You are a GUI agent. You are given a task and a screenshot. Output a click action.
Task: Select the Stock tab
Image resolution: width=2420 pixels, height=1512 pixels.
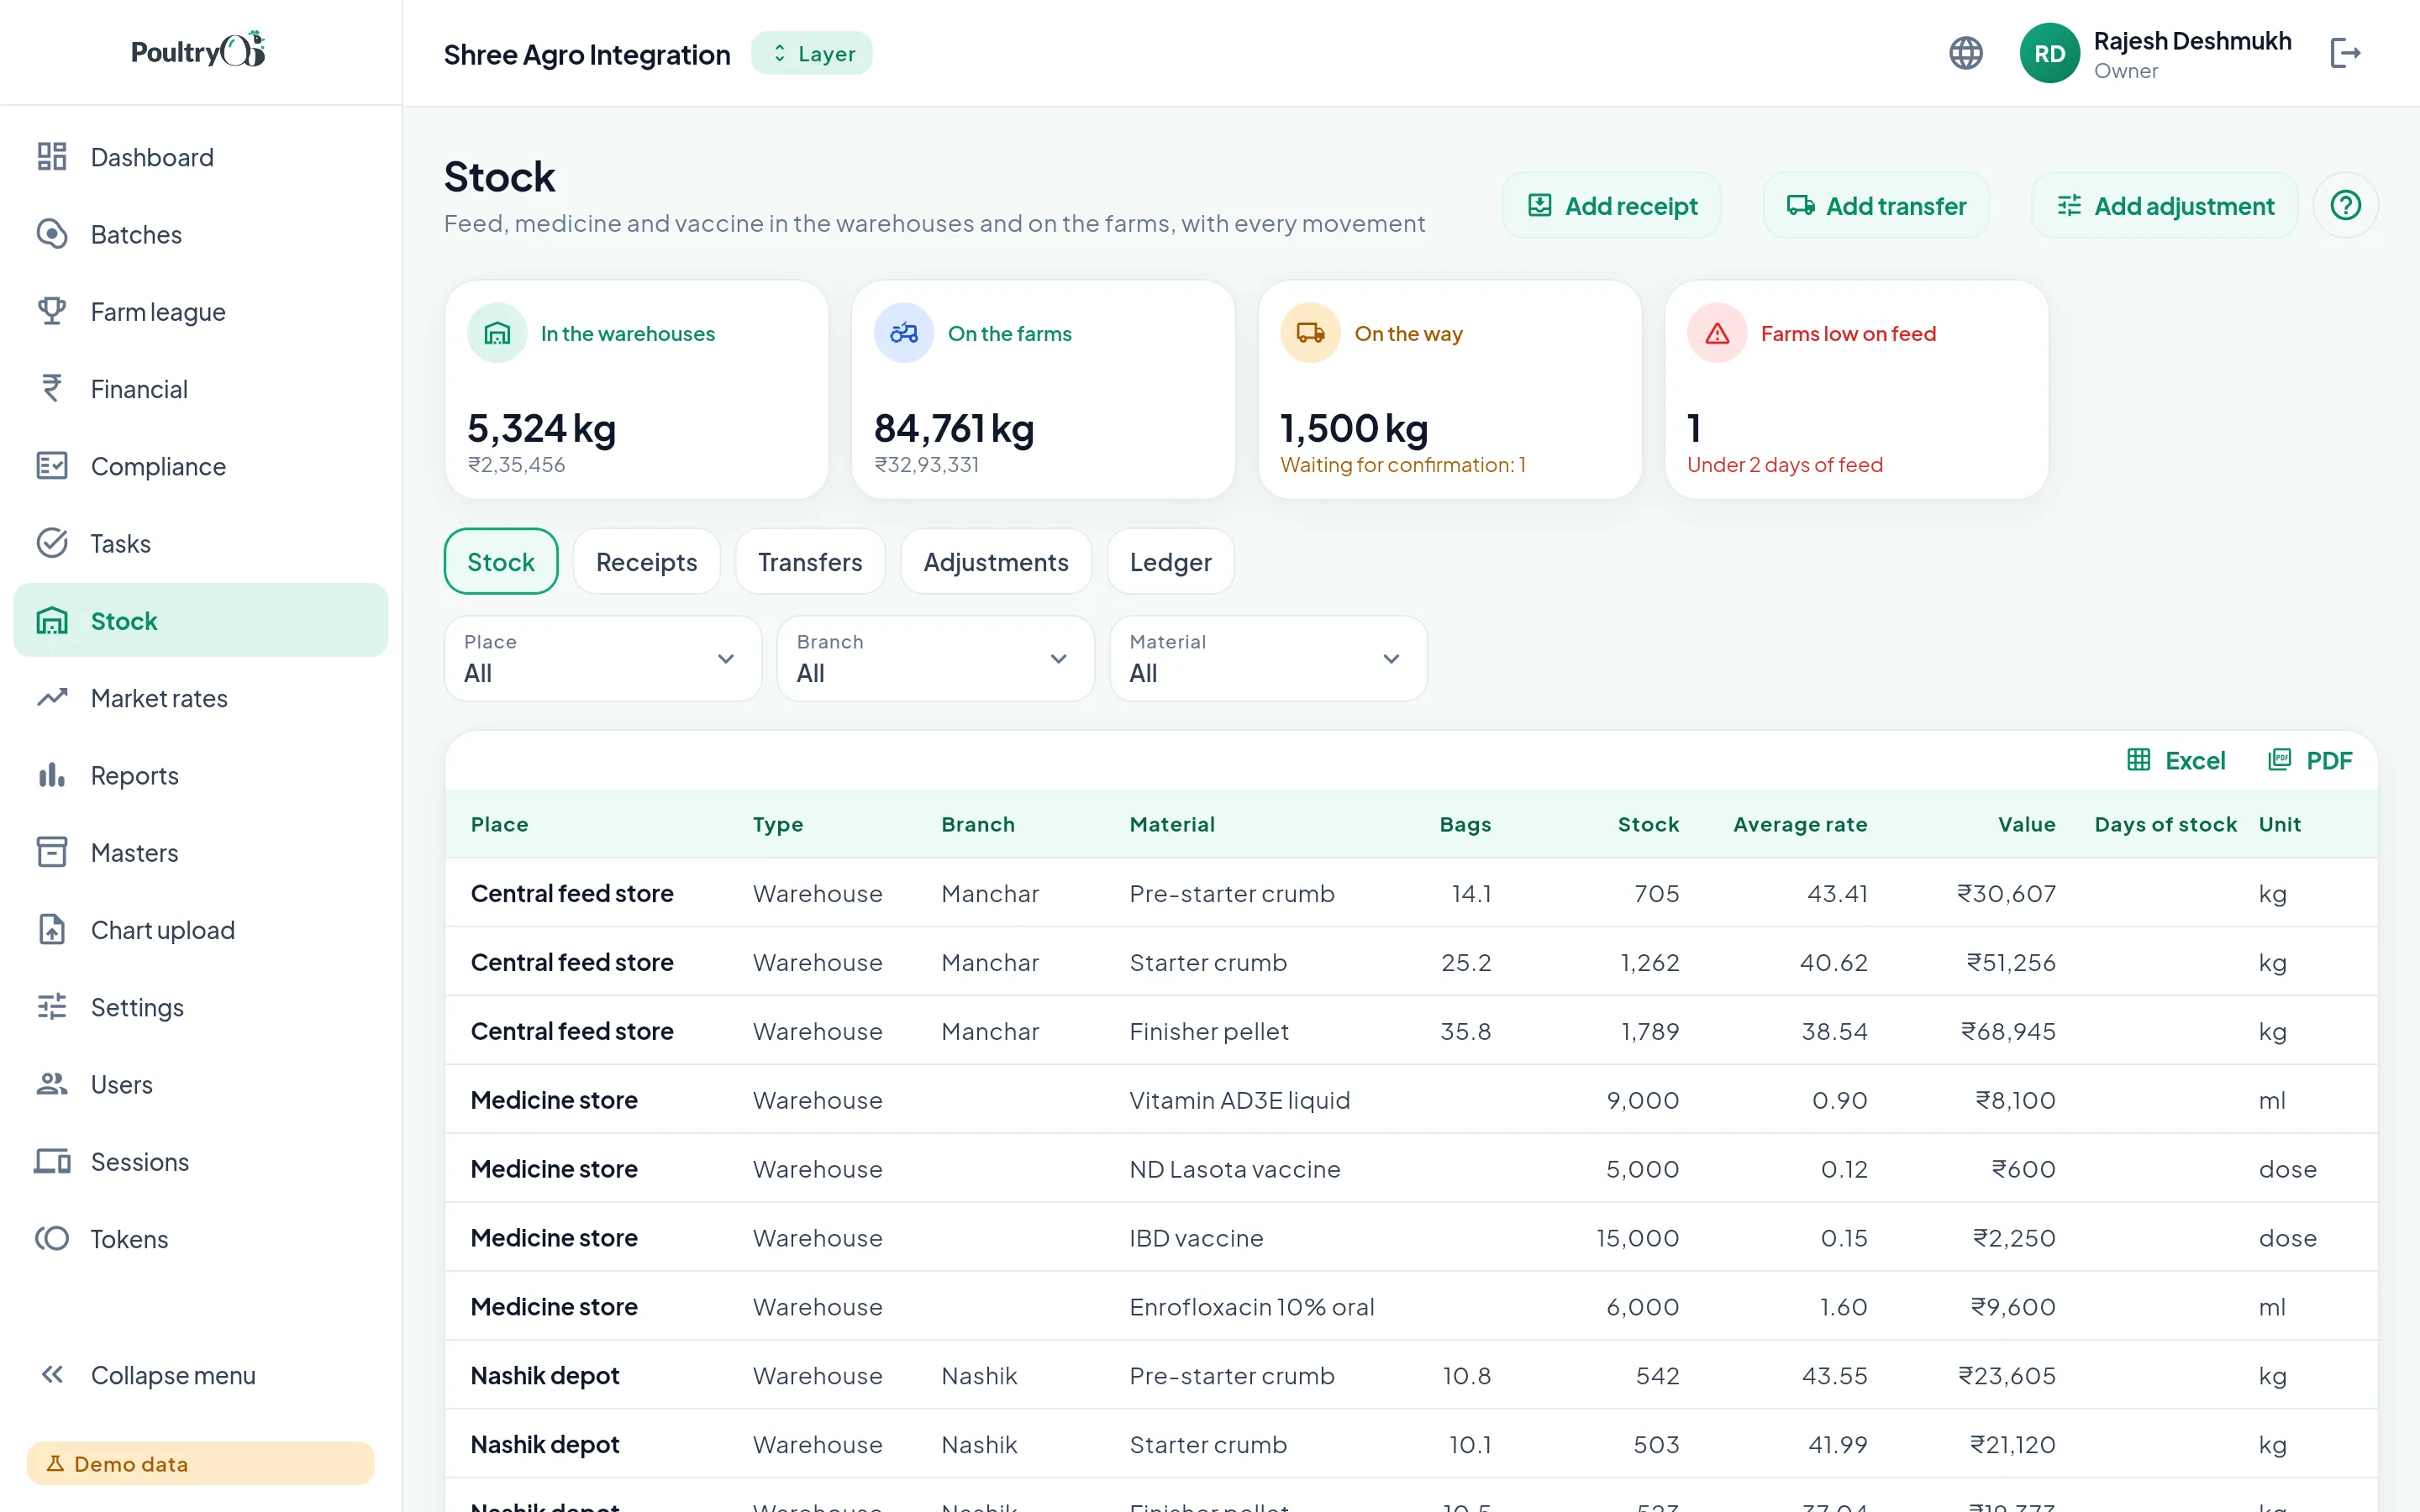click(x=501, y=561)
